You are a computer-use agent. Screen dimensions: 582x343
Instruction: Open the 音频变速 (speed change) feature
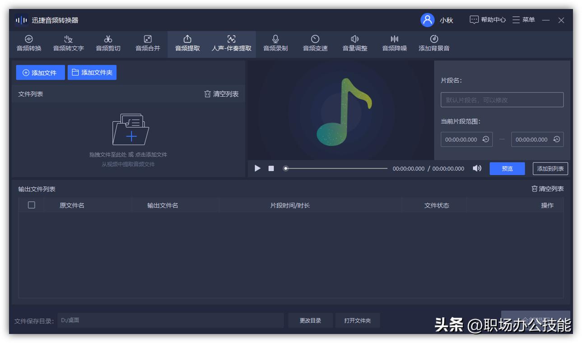pos(315,43)
